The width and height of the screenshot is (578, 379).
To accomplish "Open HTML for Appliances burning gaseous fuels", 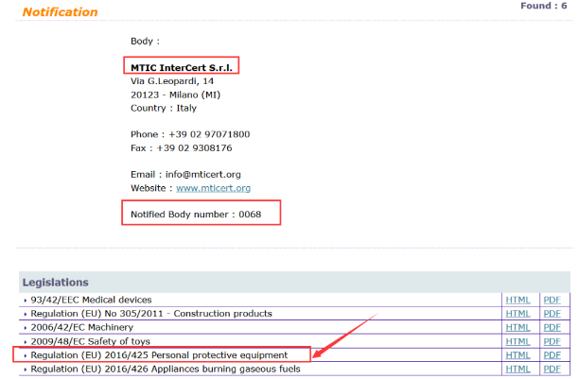I will [517, 369].
